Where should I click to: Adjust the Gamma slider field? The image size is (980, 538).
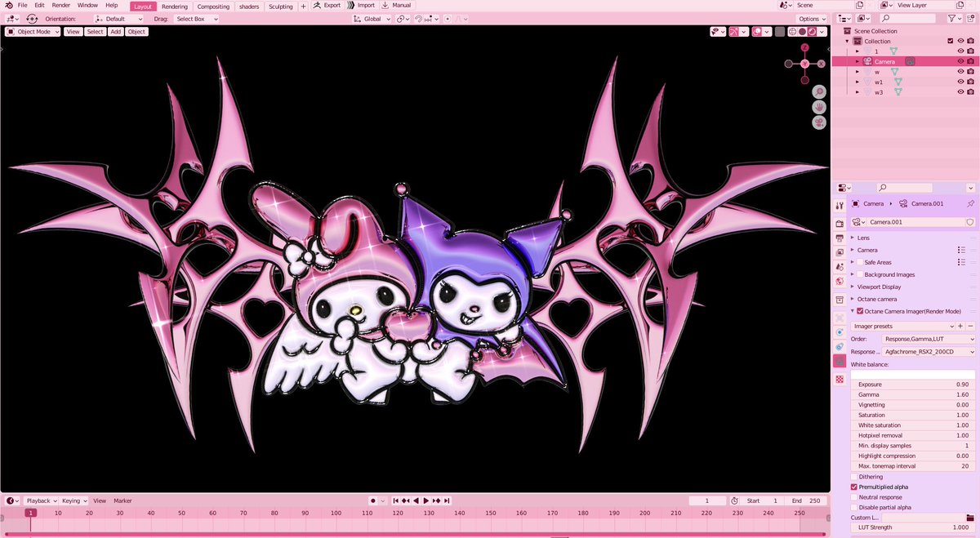pyautogui.click(x=913, y=394)
